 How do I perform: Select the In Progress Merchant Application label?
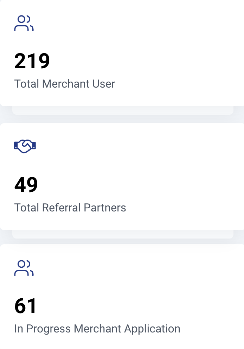(97, 329)
